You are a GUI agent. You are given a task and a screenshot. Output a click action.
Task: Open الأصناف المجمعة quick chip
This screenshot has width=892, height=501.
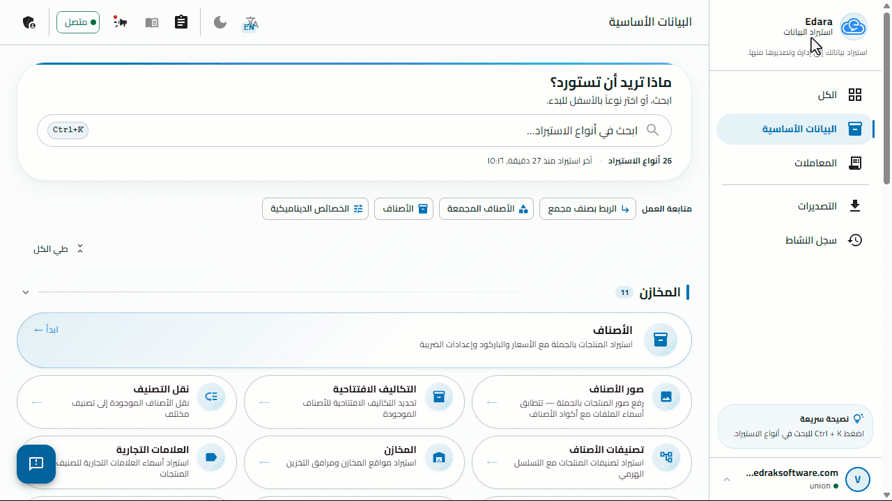pyautogui.click(x=486, y=209)
